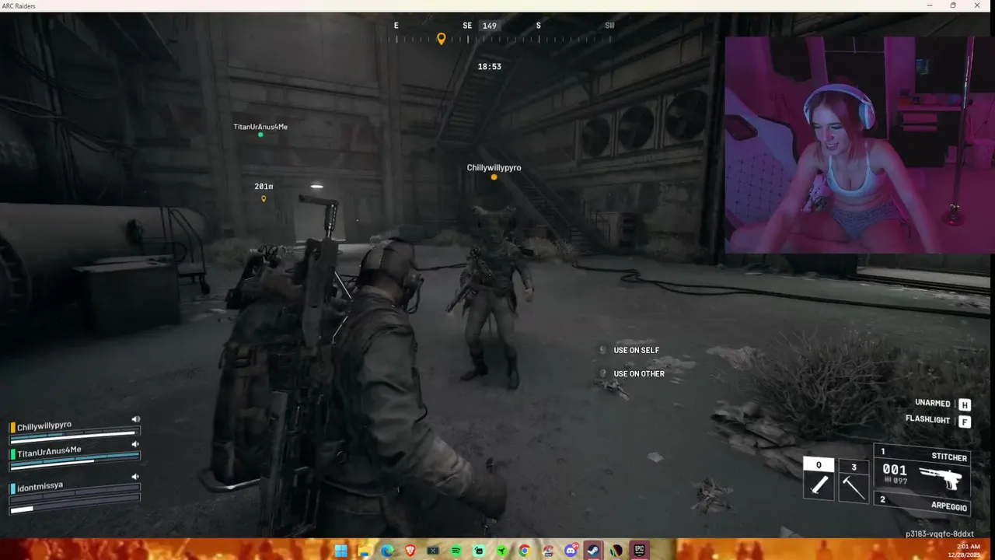Click the yellow 201m objective pin
This screenshot has width=995, height=560.
pyautogui.click(x=264, y=199)
